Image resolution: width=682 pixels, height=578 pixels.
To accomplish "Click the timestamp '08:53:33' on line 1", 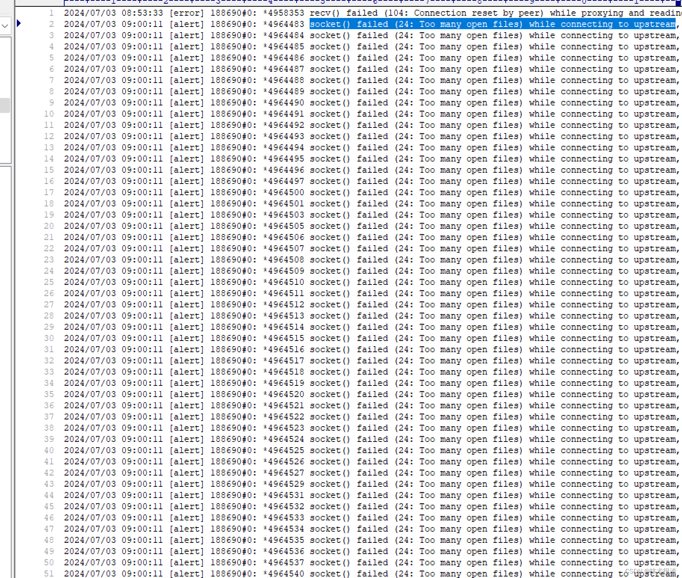I will pos(143,13).
